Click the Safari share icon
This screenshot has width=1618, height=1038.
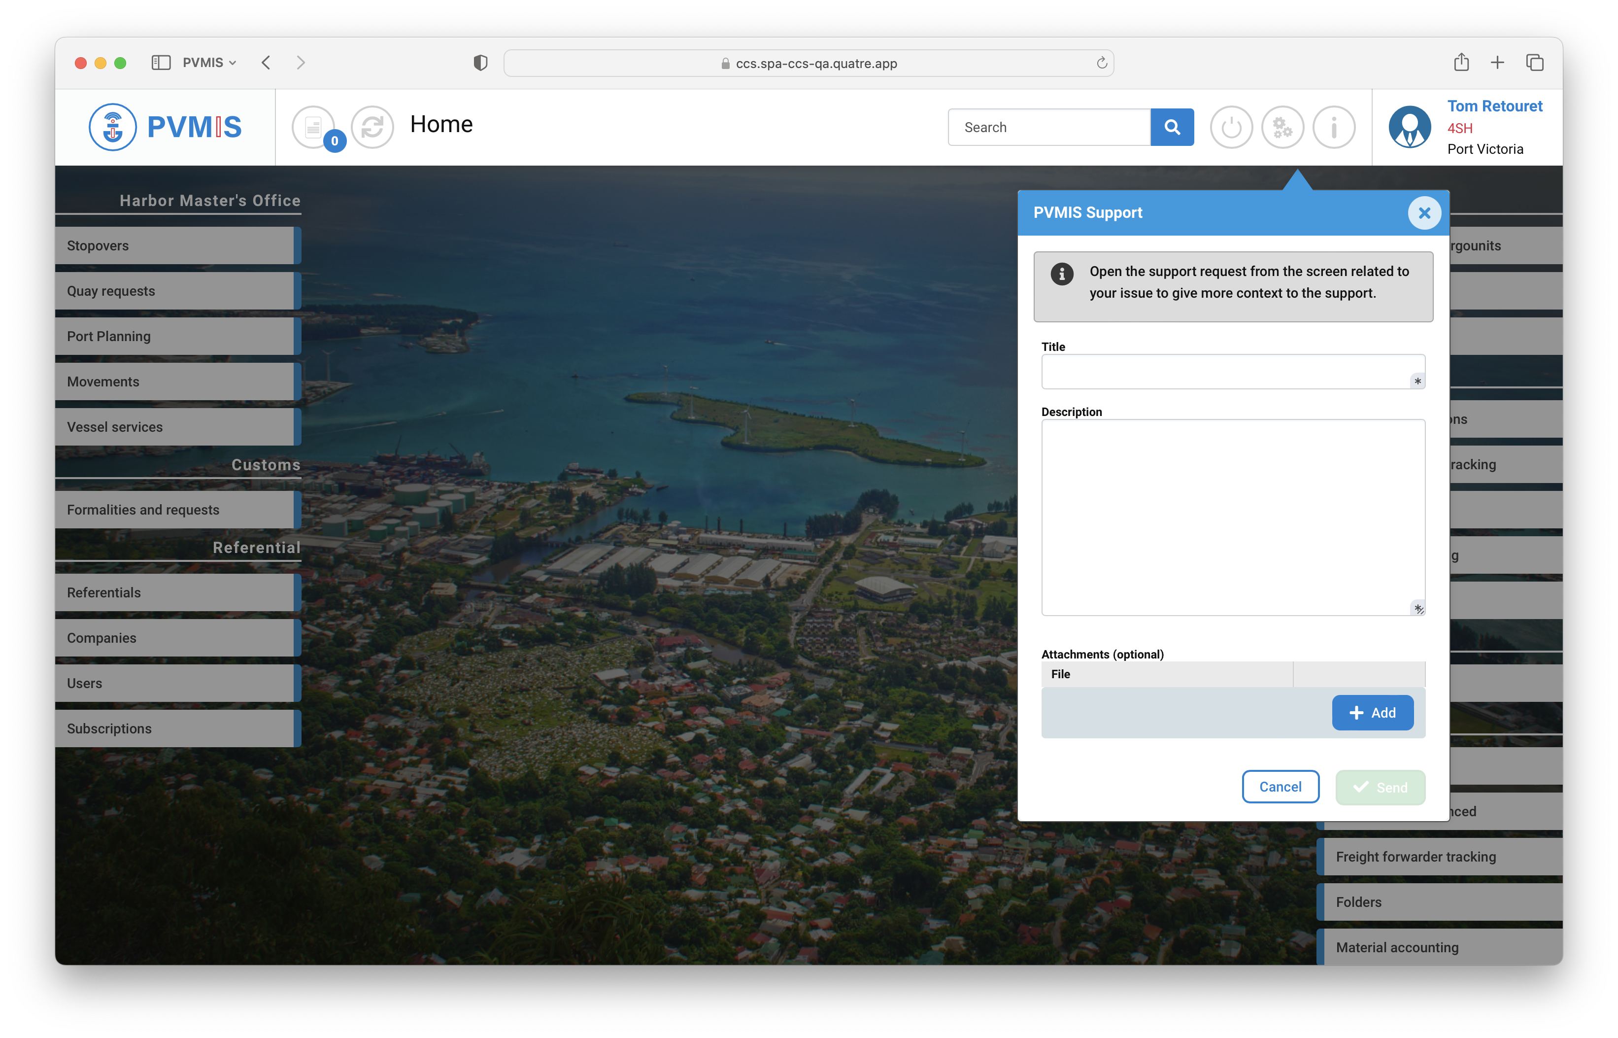coord(1461,63)
